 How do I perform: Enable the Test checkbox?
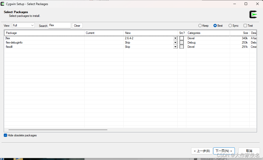(x=245, y=25)
